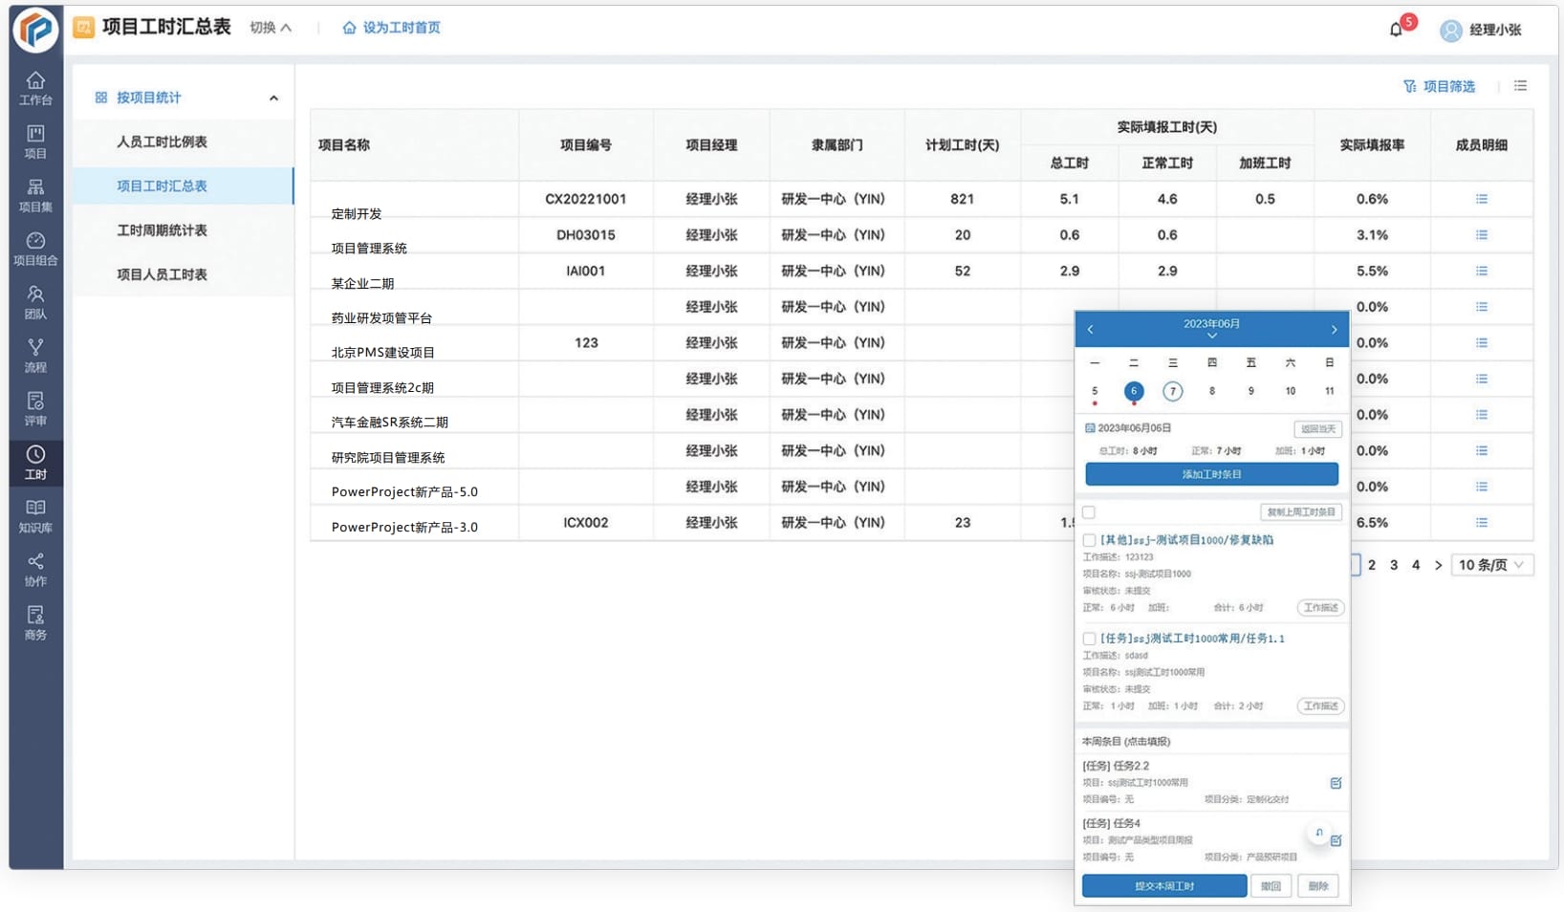Select 工时 in the sidebar
Viewport: 1564px width, 912px height.
coord(35,463)
